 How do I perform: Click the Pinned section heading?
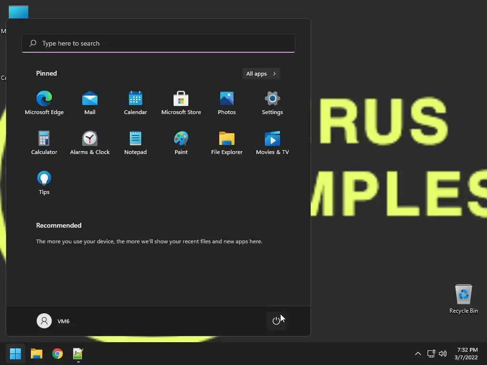coord(46,73)
